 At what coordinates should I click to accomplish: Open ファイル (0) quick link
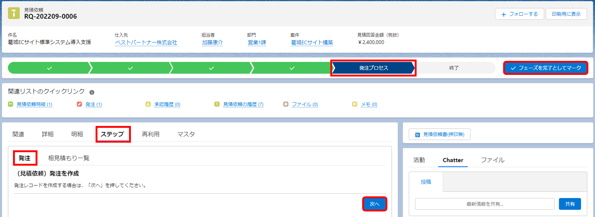pyautogui.click(x=305, y=104)
